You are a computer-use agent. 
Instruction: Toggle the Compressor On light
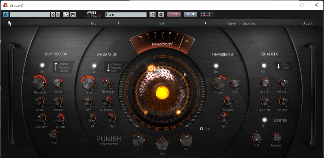(x=42, y=65)
